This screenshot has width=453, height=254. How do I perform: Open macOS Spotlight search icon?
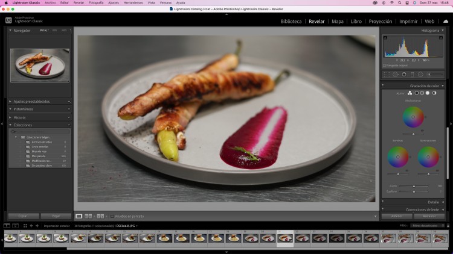point(399,2)
